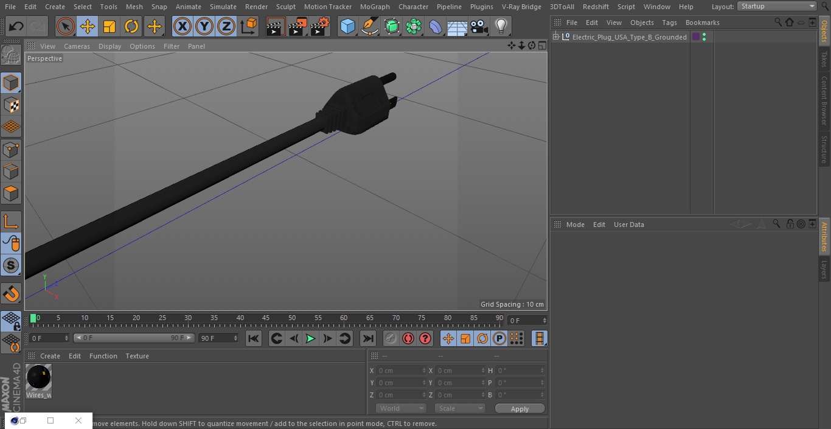Add a Cube primitive object

347,26
